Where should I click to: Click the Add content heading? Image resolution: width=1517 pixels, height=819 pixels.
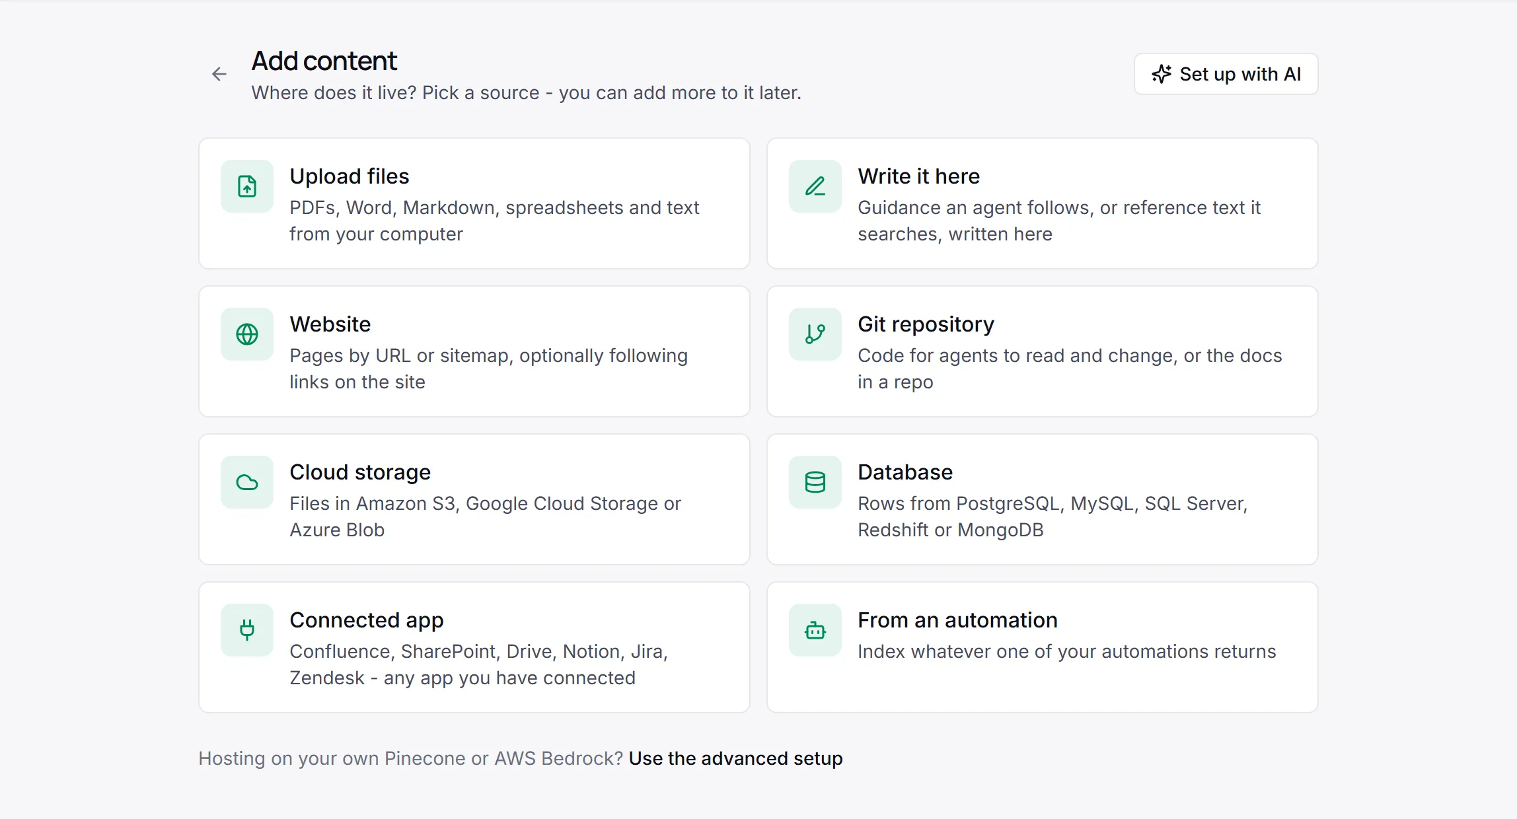point(324,61)
